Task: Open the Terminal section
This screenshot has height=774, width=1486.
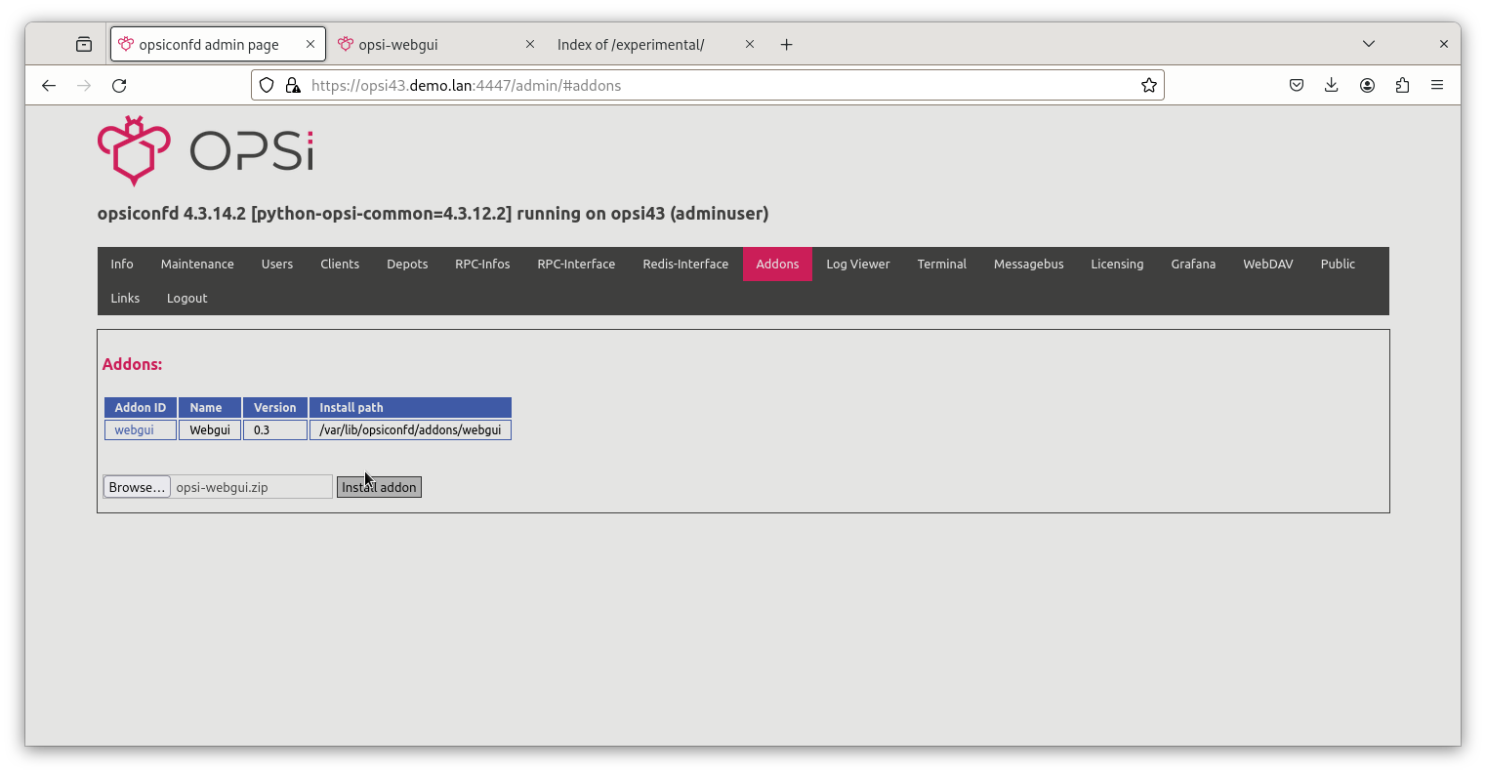Action: (942, 265)
